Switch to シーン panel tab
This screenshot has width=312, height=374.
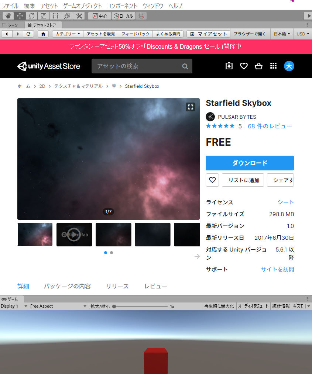10,25
